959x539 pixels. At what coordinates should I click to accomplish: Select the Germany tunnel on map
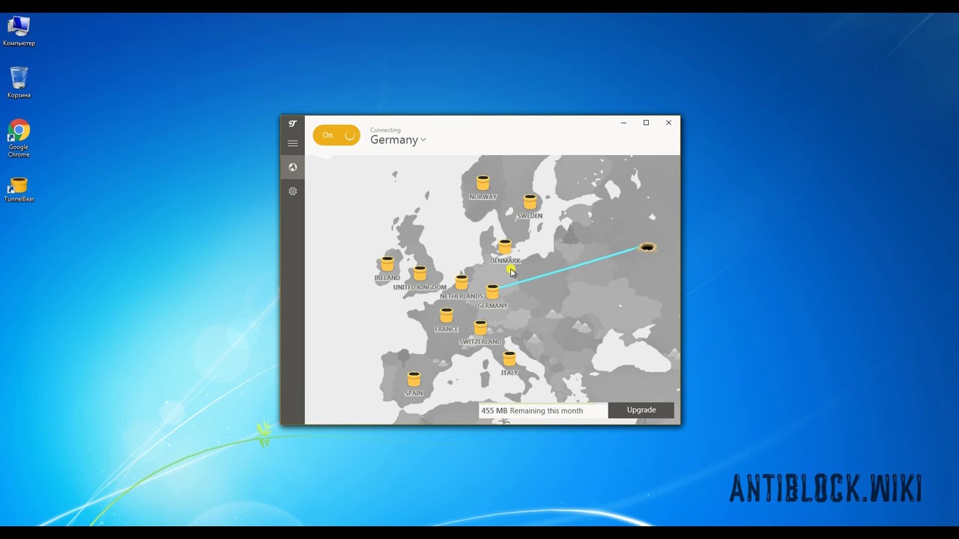point(492,292)
